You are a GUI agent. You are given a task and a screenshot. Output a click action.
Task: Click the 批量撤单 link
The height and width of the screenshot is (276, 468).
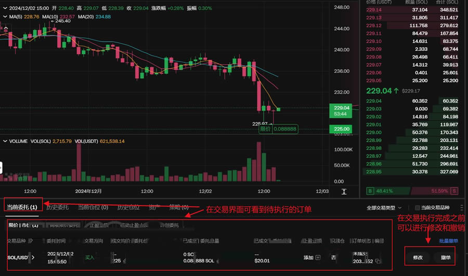pos(448,241)
